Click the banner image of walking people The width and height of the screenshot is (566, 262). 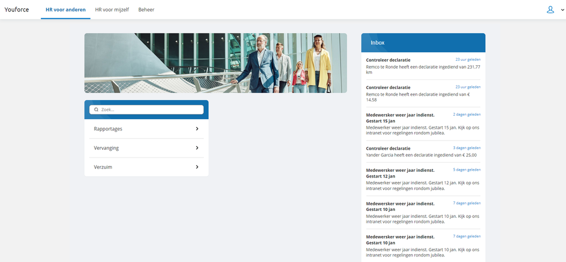[x=215, y=64]
